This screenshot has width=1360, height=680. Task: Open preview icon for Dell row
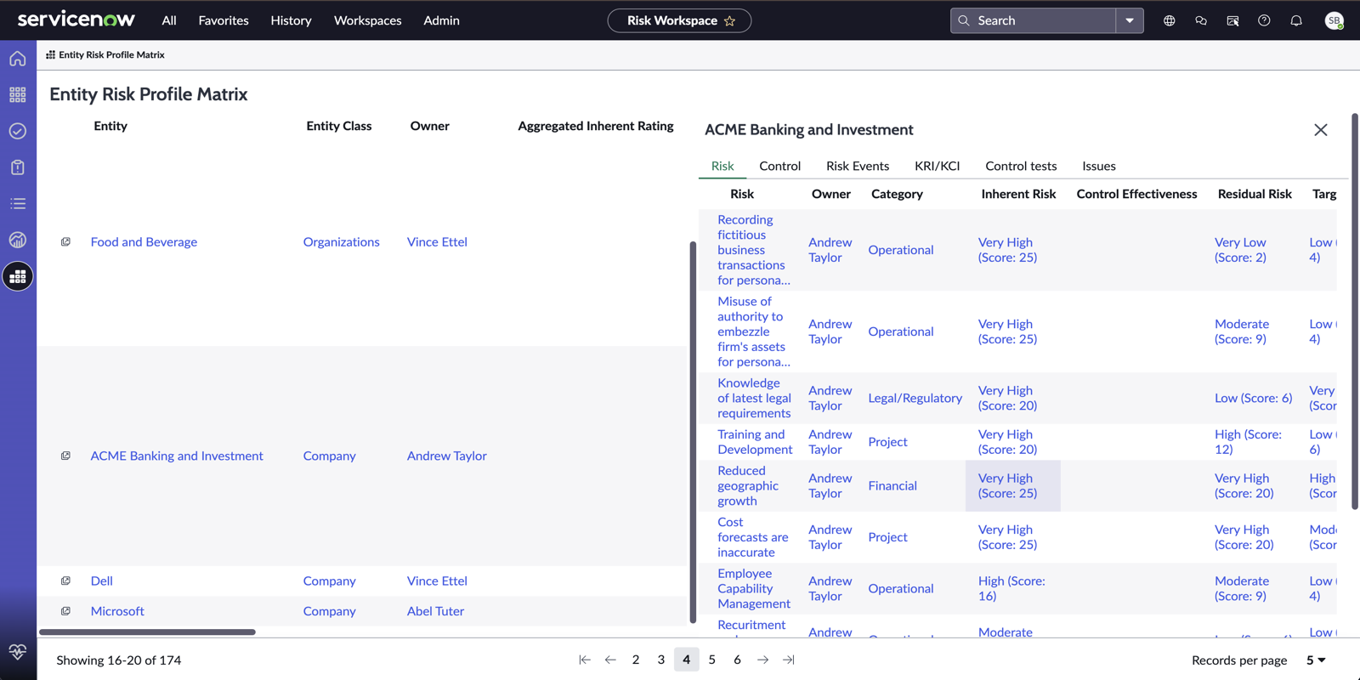point(65,581)
